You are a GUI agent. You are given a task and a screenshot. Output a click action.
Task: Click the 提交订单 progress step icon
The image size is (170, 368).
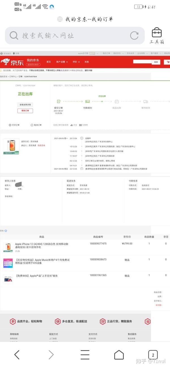[x=59, y=101]
